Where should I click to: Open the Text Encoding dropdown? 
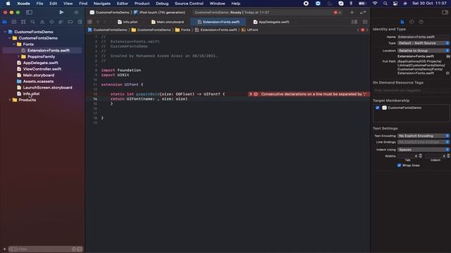[x=424, y=136]
